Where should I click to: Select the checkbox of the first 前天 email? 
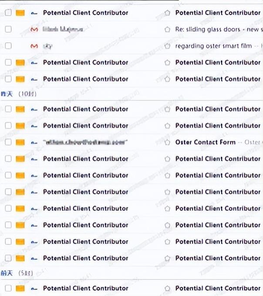pyautogui.click(x=8, y=288)
